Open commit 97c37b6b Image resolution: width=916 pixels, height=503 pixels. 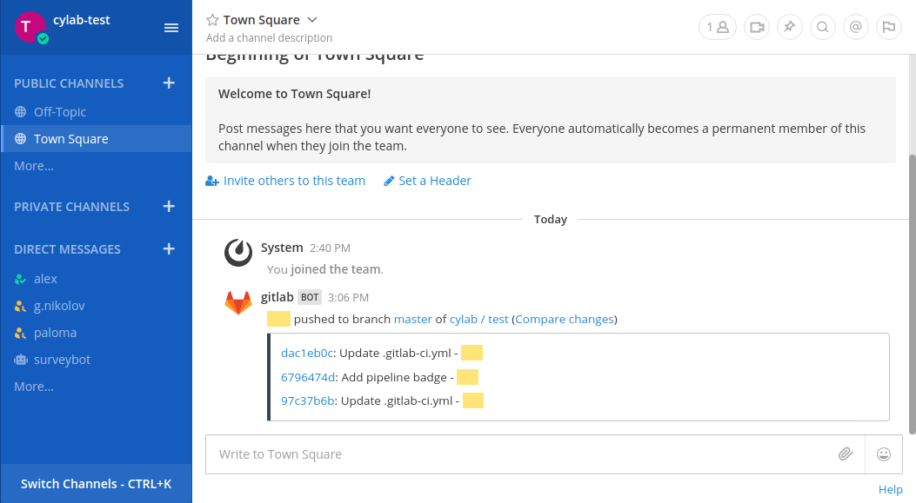tap(308, 400)
